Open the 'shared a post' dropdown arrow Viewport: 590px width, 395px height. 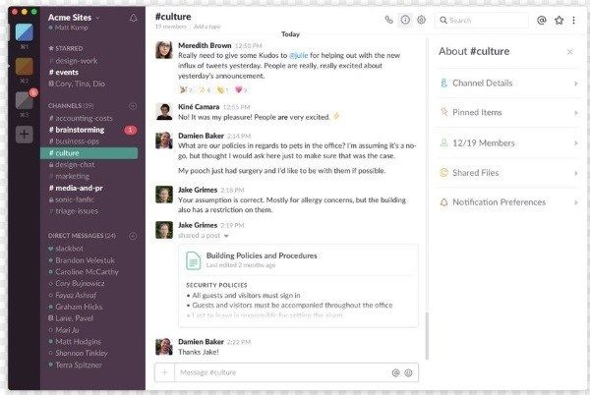(225, 236)
